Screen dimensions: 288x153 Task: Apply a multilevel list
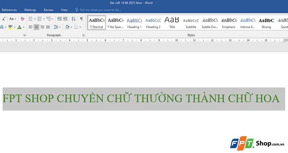pyautogui.click(x=49, y=19)
